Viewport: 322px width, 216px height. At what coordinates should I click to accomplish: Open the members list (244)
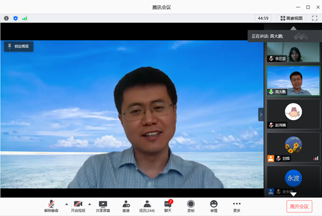click(147, 207)
